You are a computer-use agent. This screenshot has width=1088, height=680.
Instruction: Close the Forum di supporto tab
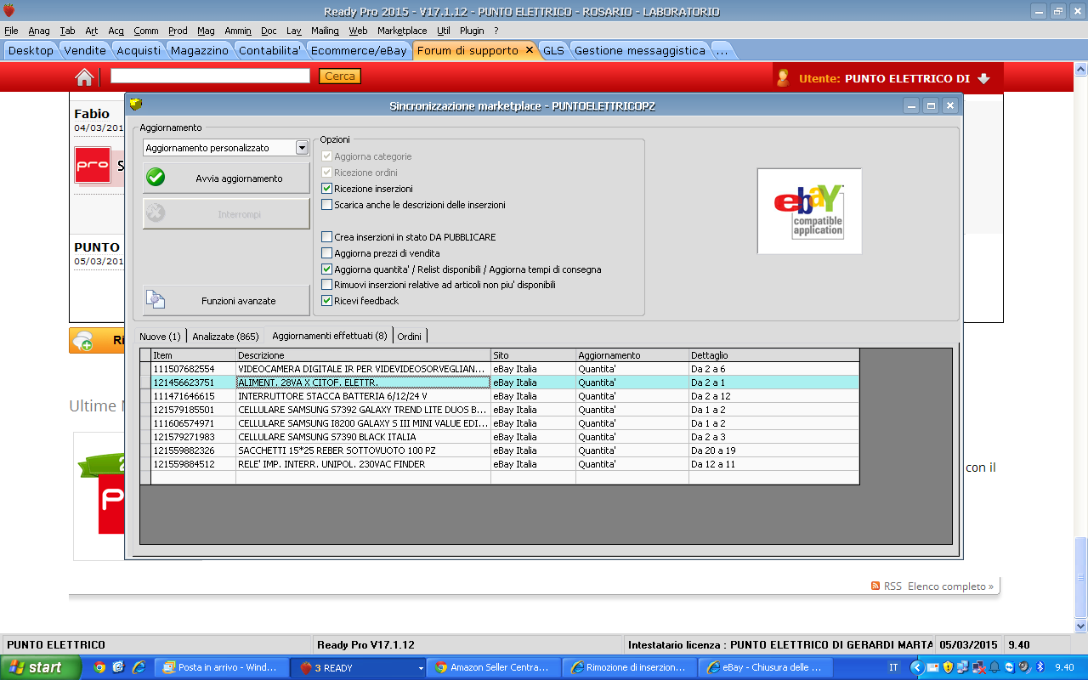click(530, 50)
